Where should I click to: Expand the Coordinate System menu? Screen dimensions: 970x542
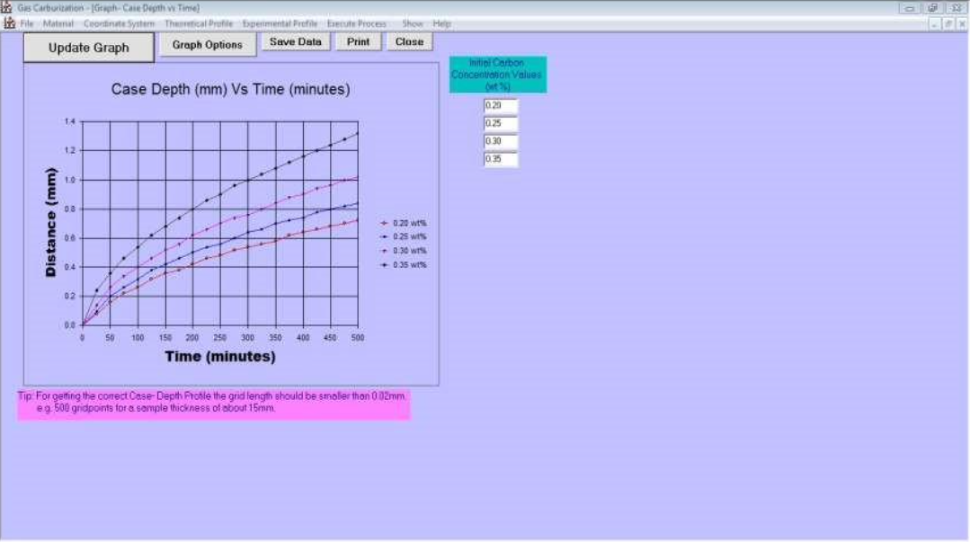[x=119, y=23]
